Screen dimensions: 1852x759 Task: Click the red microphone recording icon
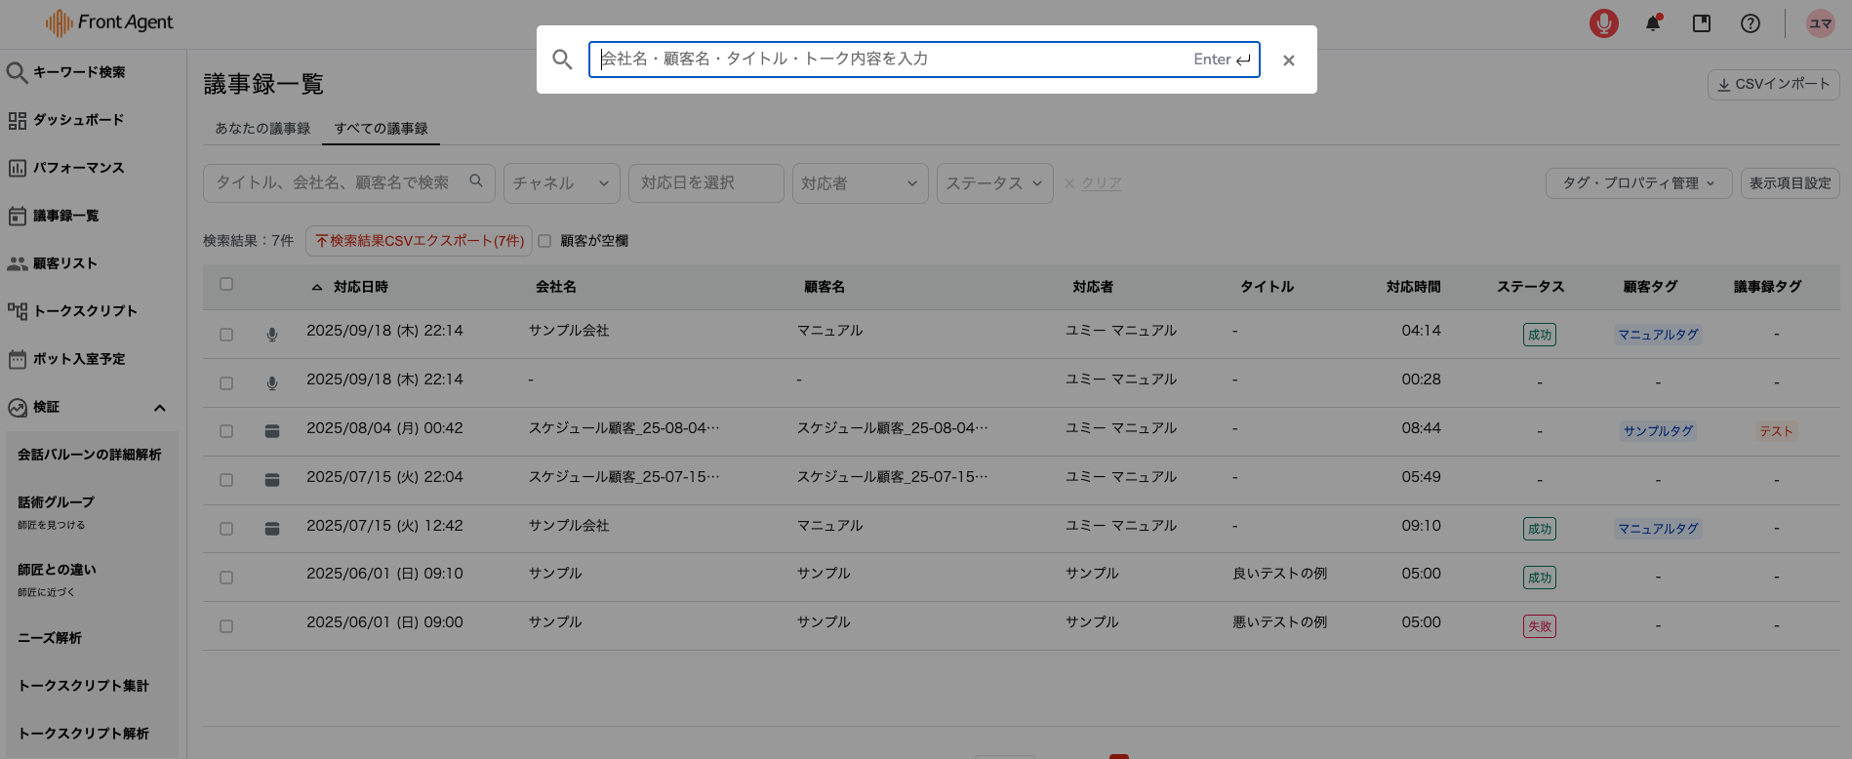coord(1603,23)
